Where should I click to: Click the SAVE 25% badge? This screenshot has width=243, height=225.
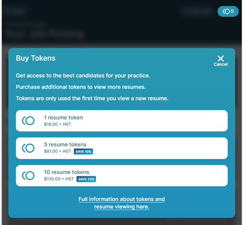86,179
